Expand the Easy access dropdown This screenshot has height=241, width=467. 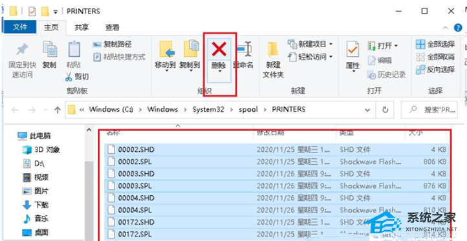(x=311, y=56)
